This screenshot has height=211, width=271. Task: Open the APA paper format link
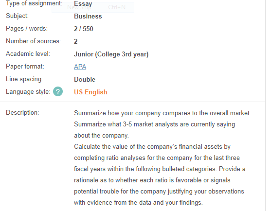pyautogui.click(x=80, y=67)
